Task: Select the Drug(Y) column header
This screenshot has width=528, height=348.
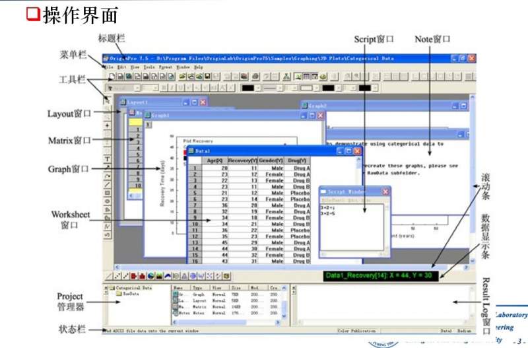Action: click(x=297, y=160)
